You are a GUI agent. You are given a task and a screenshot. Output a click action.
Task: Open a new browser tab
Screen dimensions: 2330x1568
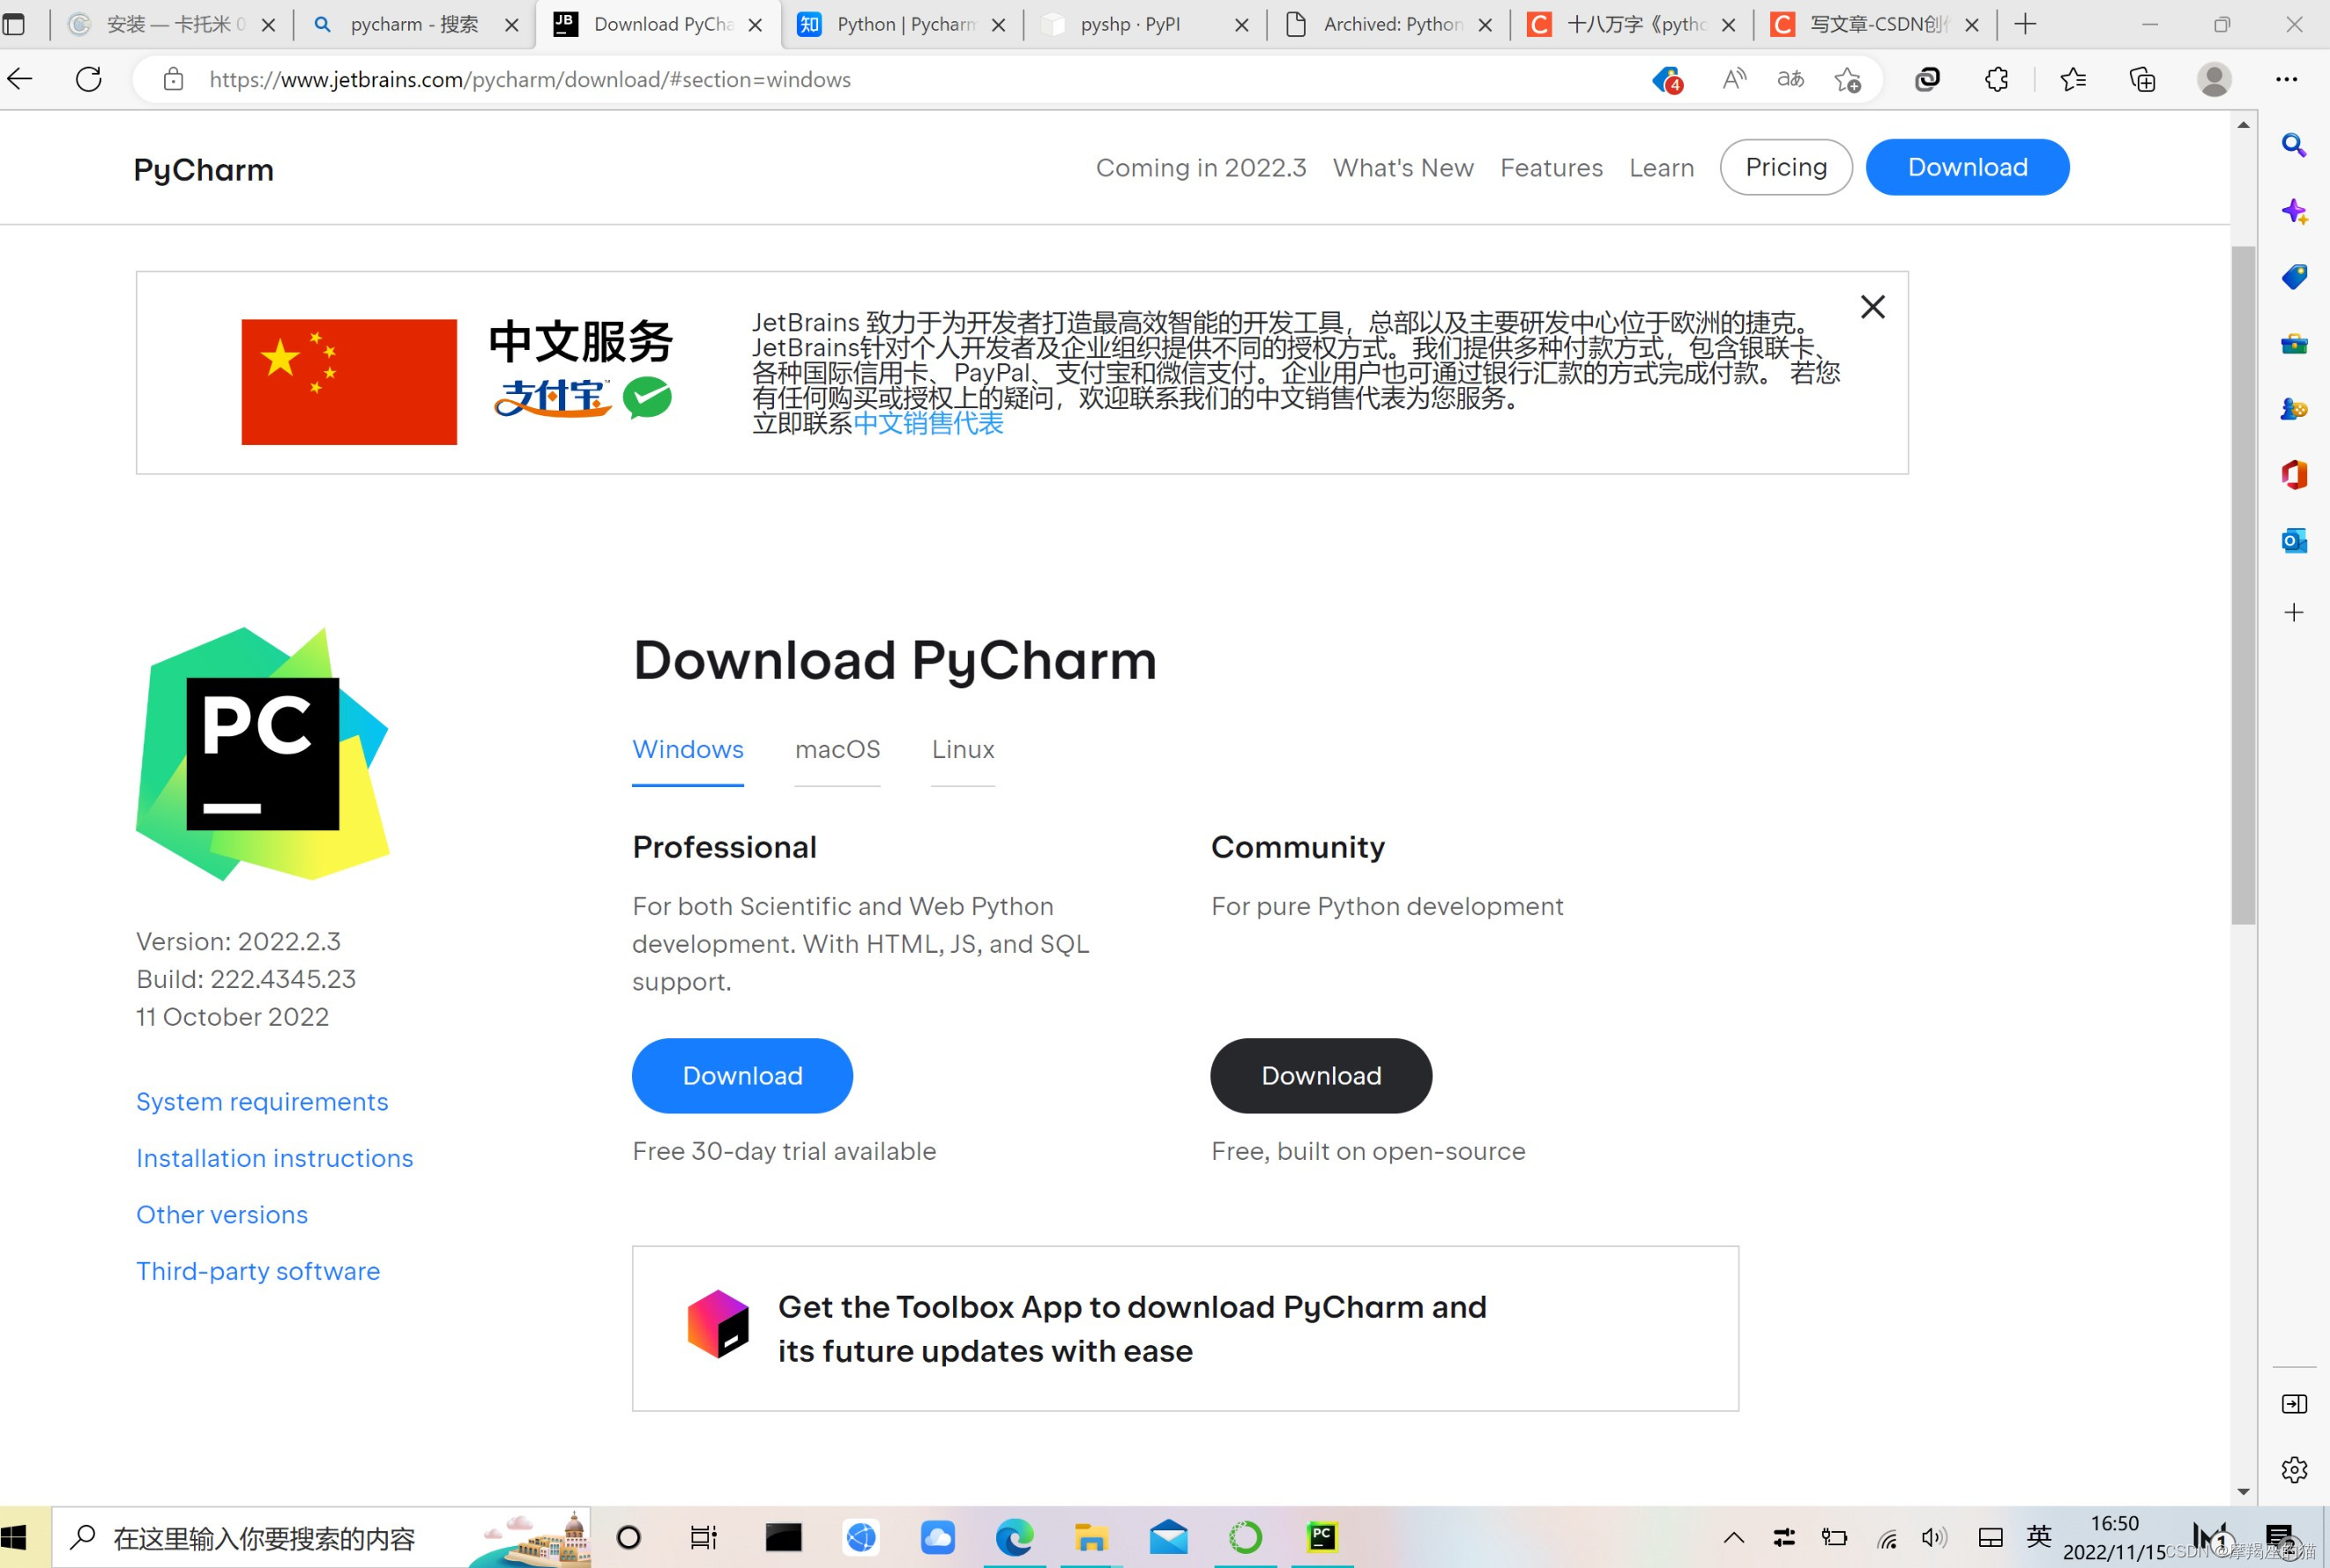pos(2025,24)
